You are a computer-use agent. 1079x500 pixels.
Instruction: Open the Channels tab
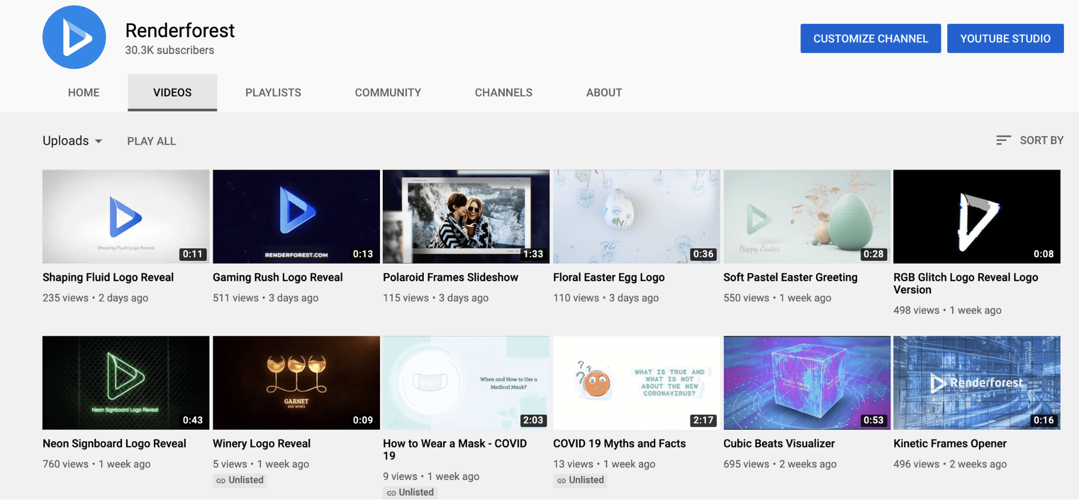coord(504,93)
